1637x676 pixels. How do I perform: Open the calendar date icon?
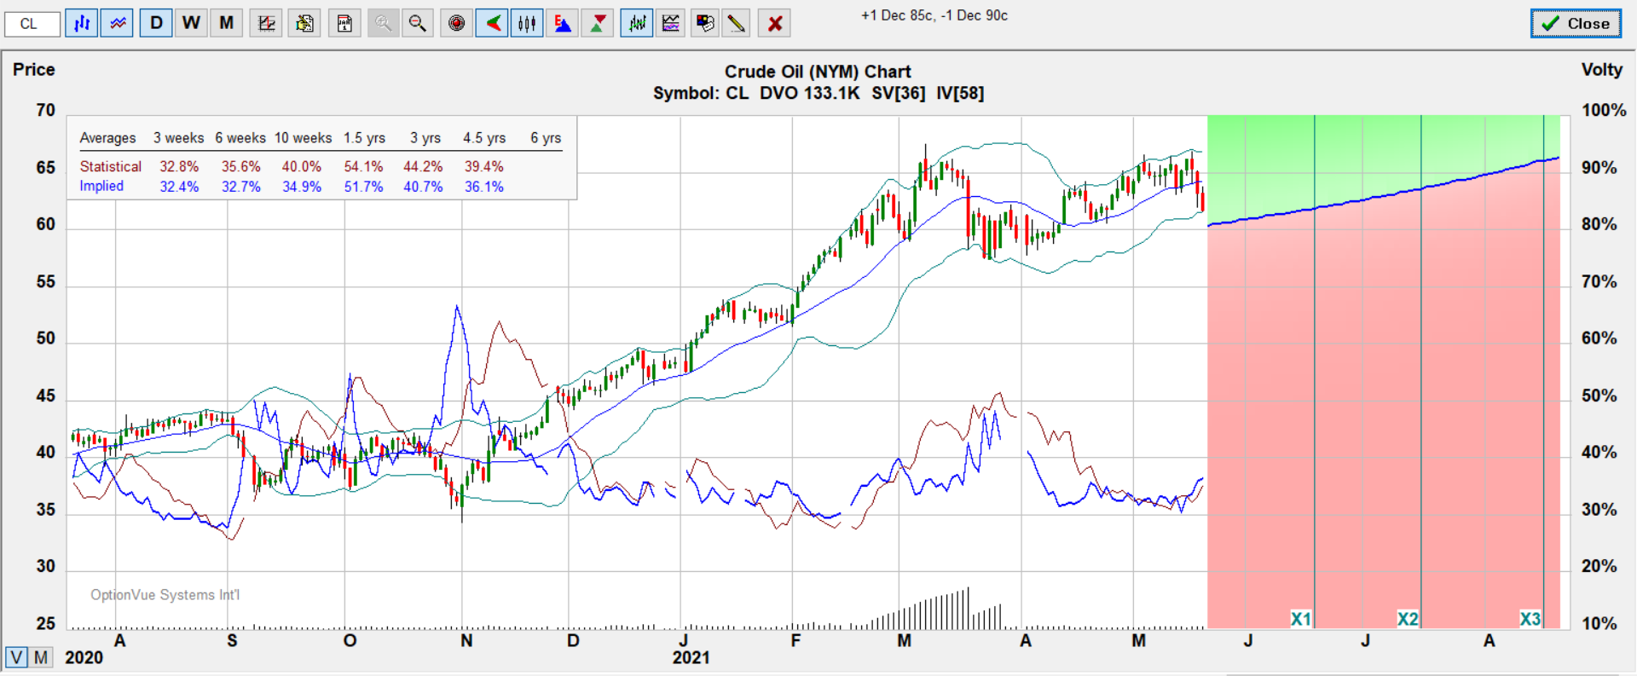click(344, 23)
